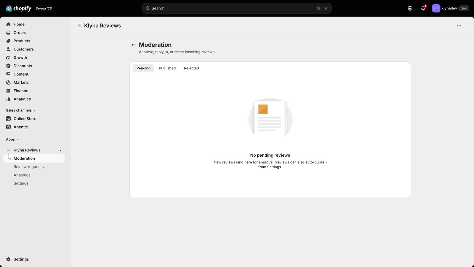Open the Online Store icon
This screenshot has width=474, height=267.
[8, 119]
